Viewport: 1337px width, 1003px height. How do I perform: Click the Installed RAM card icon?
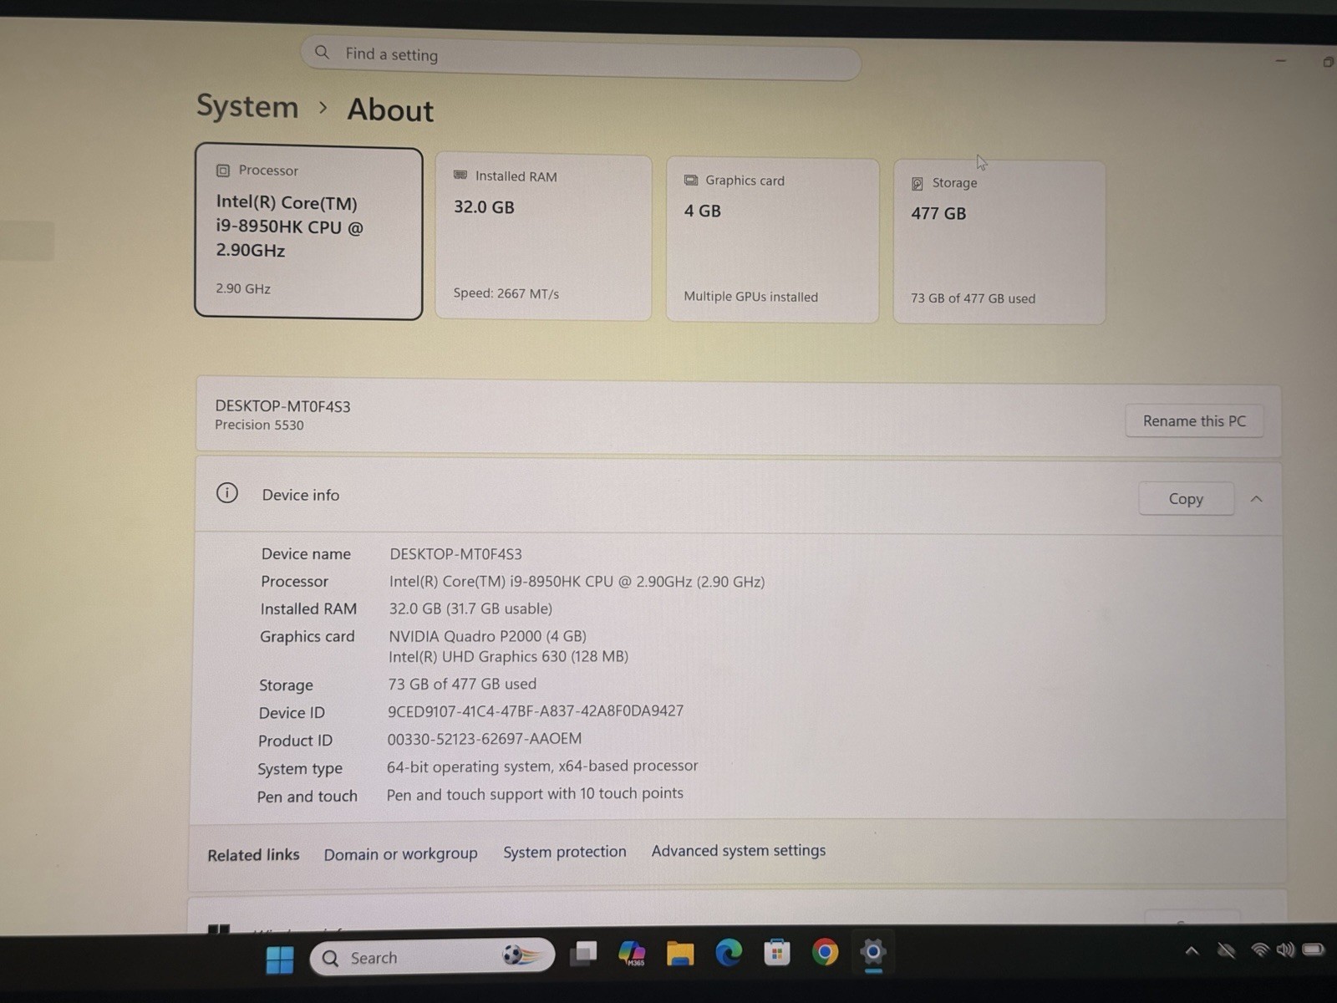coord(460,175)
